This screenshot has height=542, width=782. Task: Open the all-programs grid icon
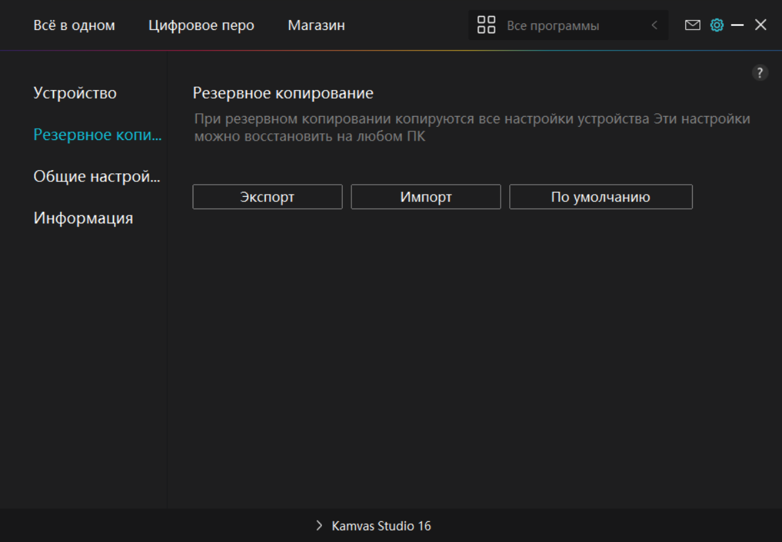487,25
